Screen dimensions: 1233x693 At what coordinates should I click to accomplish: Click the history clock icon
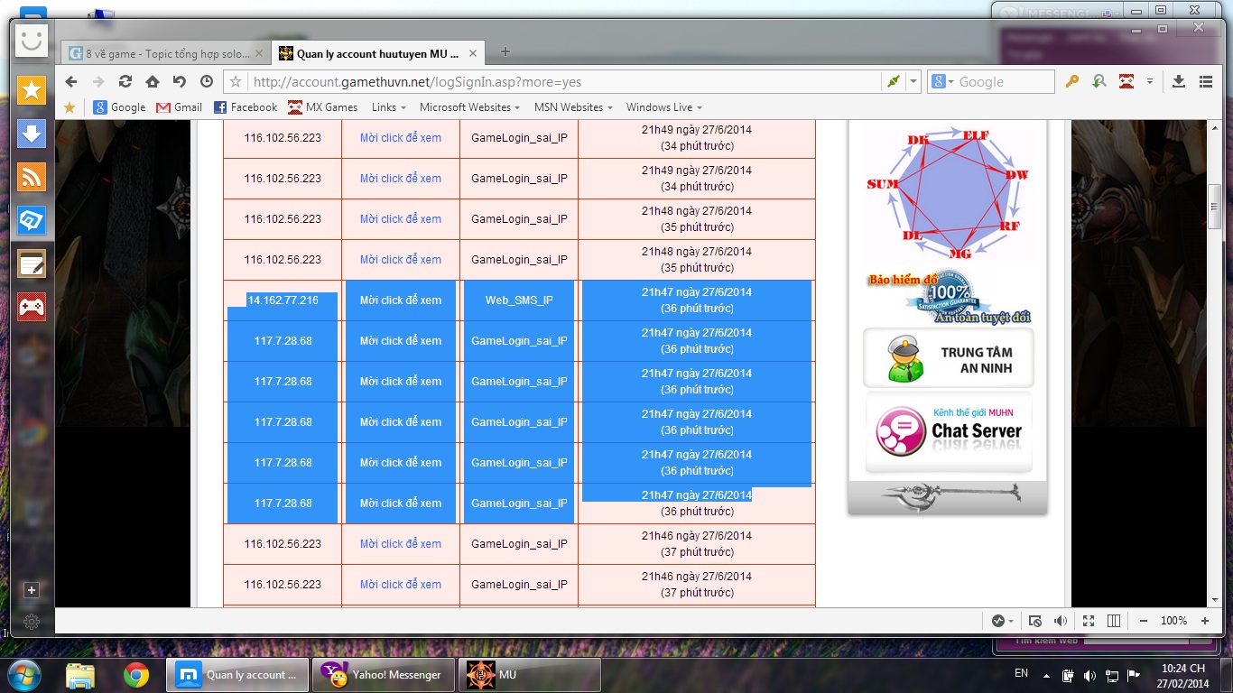point(207,81)
